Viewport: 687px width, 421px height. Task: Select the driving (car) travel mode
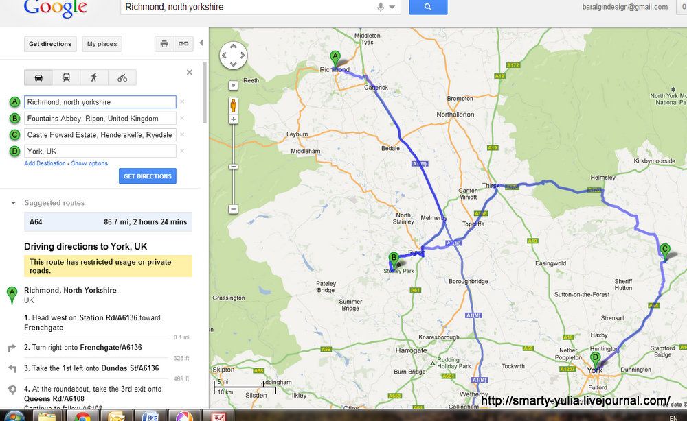pos(38,77)
